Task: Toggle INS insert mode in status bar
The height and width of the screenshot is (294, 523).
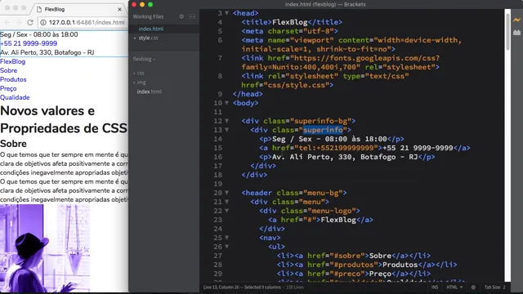Action: coord(435,287)
